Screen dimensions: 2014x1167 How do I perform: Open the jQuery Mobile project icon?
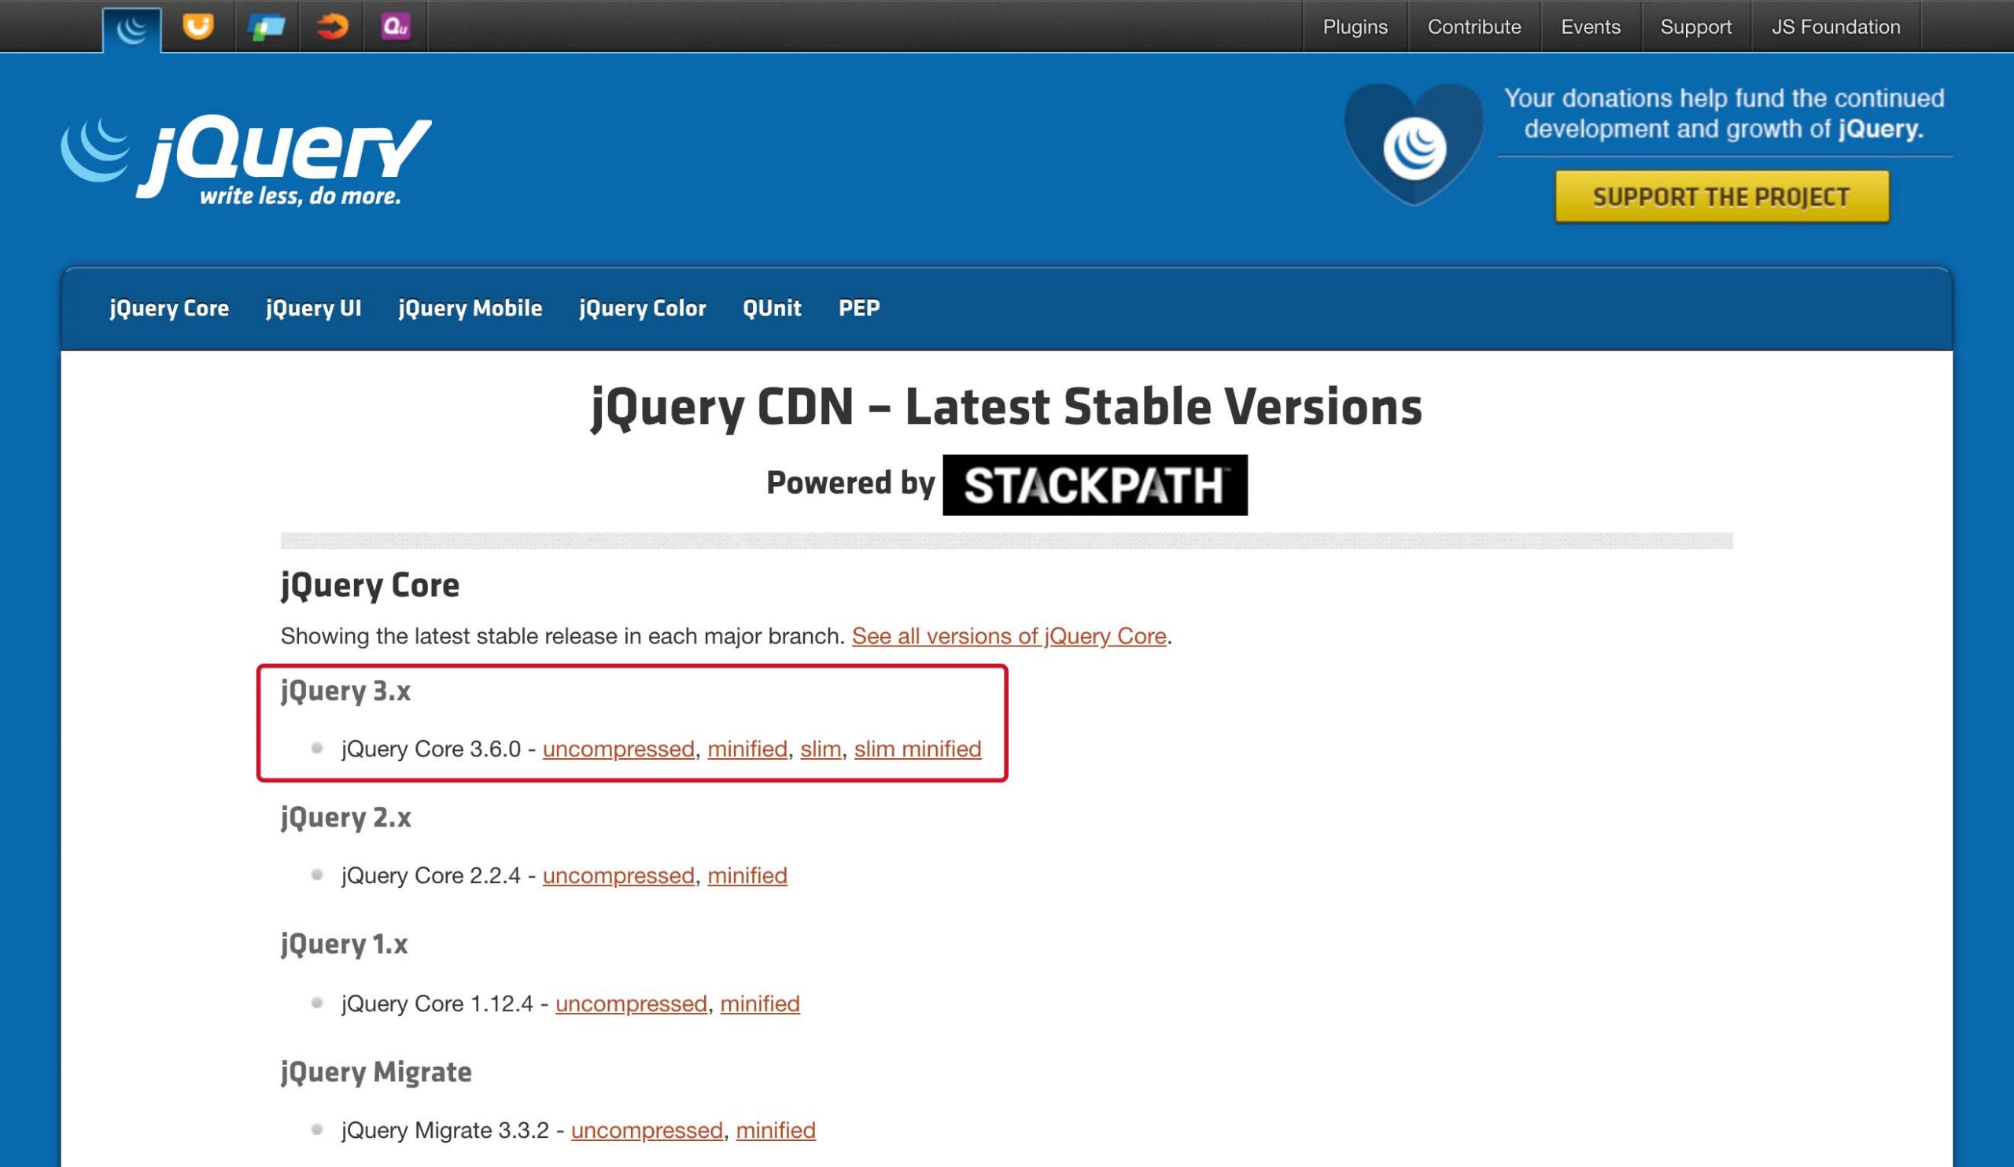point(266,28)
